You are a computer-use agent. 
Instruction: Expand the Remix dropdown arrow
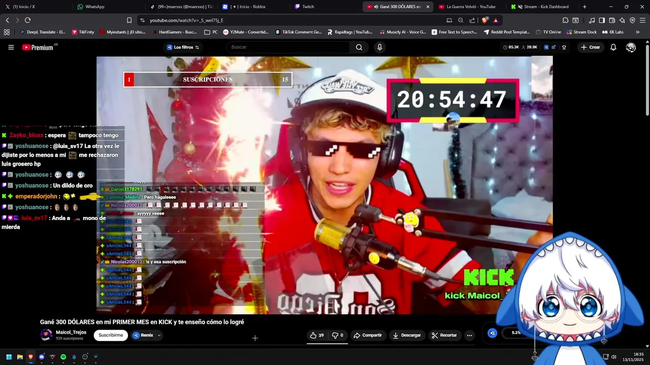(x=159, y=335)
